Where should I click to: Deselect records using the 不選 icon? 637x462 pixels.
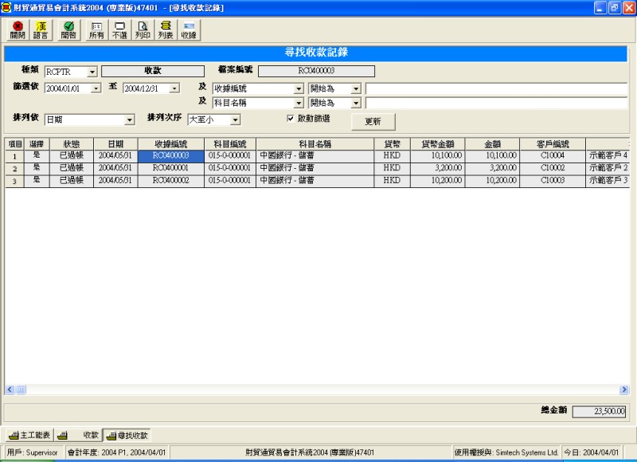pos(119,30)
